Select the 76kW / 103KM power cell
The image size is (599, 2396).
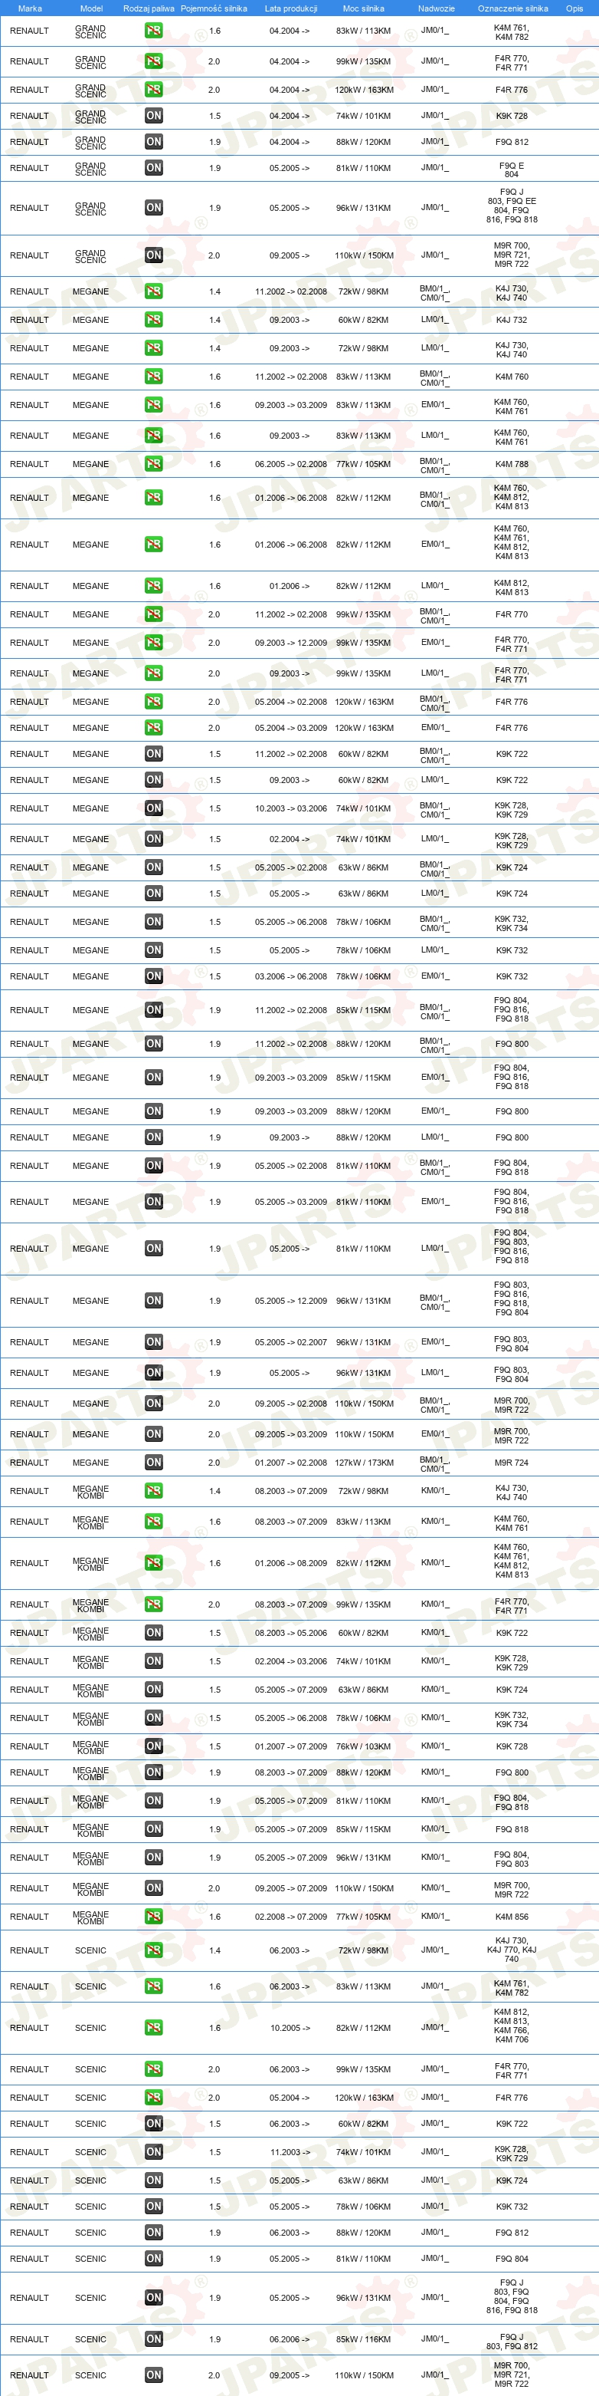363,1746
